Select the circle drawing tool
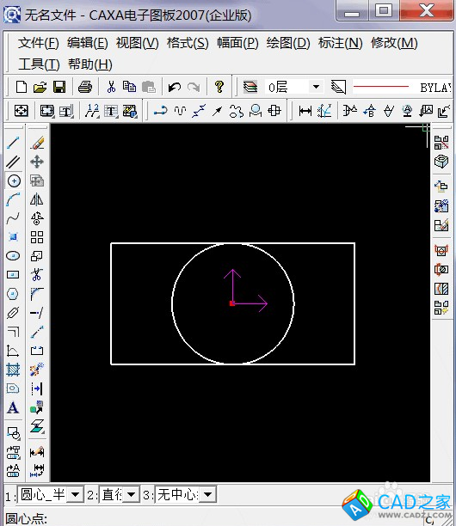Screen dimensions: 456x526 [x=14, y=181]
